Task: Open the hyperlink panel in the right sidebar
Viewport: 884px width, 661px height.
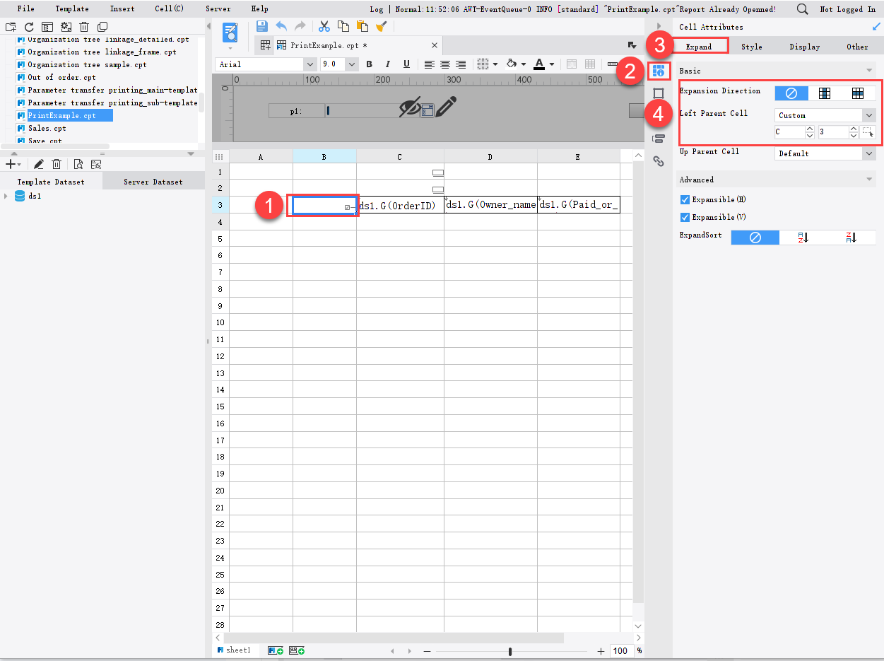Action: click(659, 161)
